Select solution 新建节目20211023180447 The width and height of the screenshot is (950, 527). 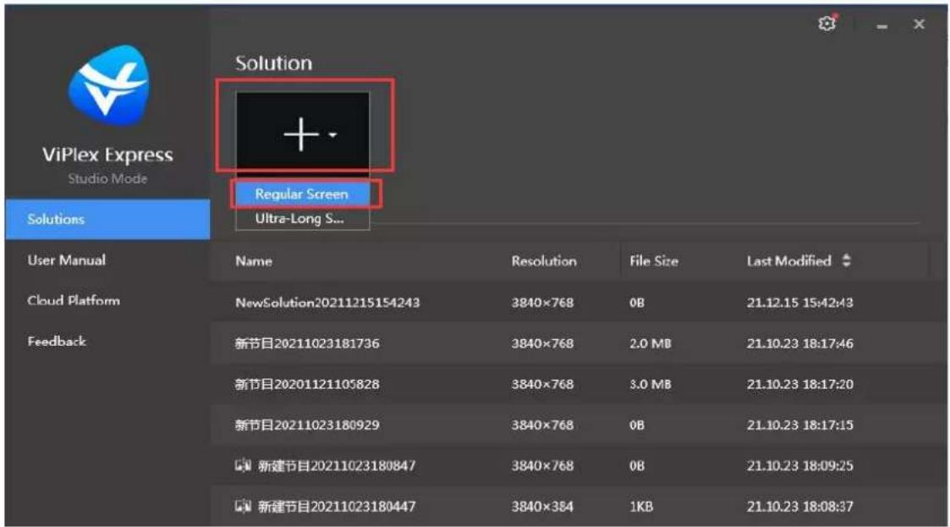coord(578,506)
